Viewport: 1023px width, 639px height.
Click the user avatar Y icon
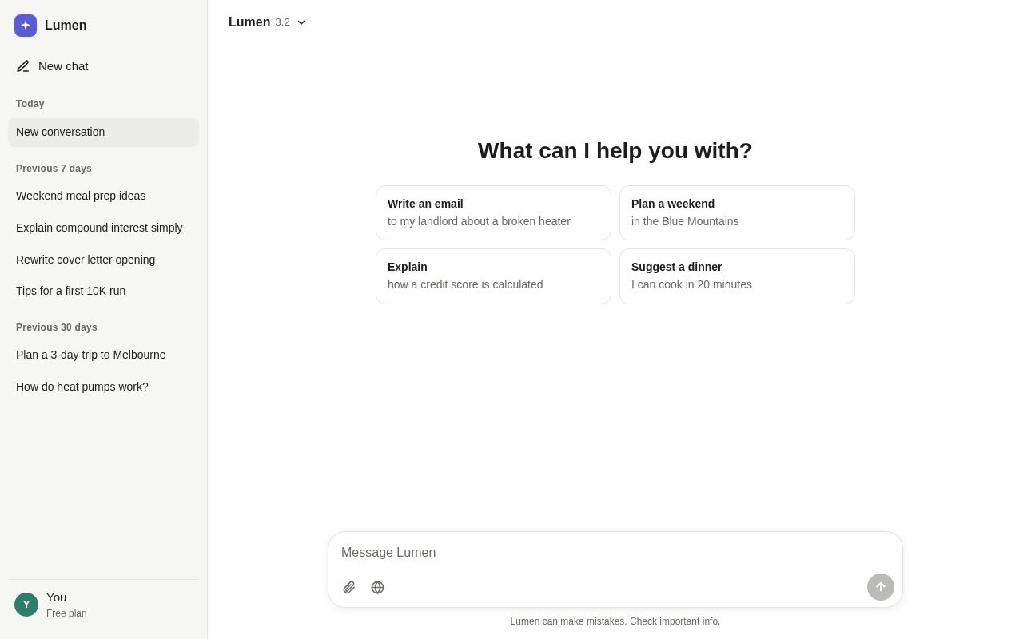tap(26, 605)
